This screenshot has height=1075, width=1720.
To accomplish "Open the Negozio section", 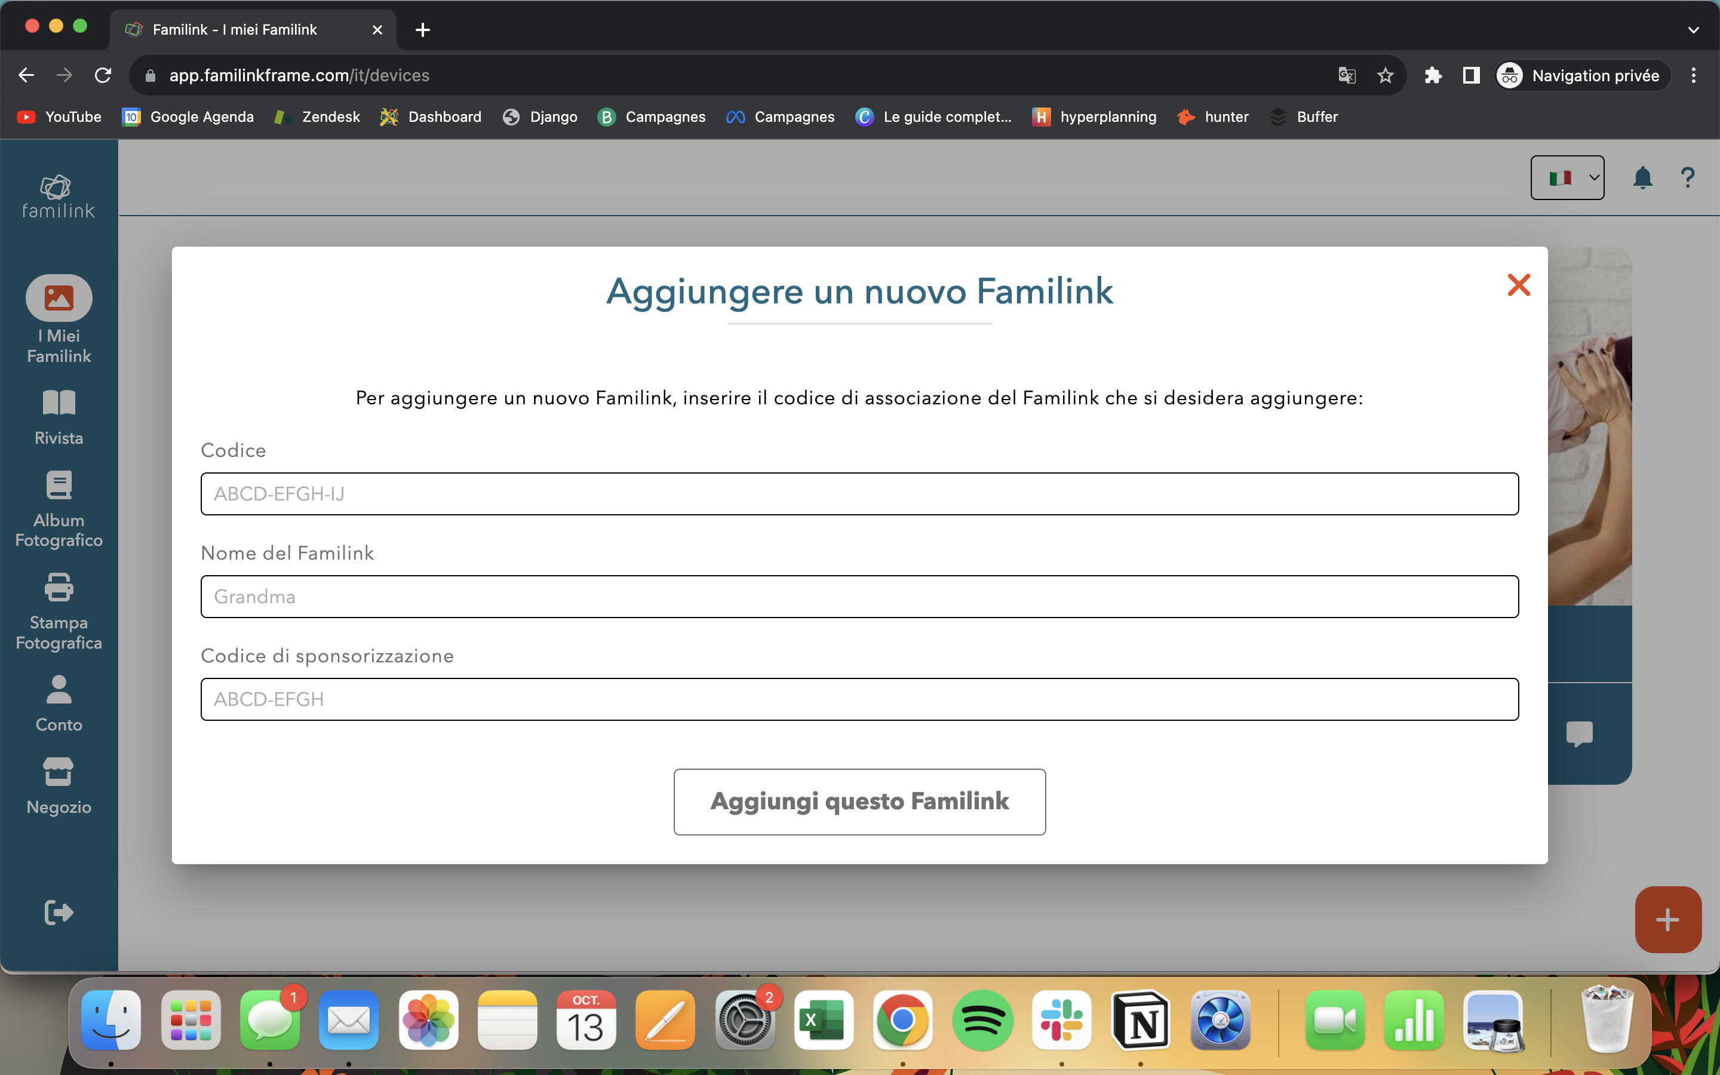I will tap(59, 785).
